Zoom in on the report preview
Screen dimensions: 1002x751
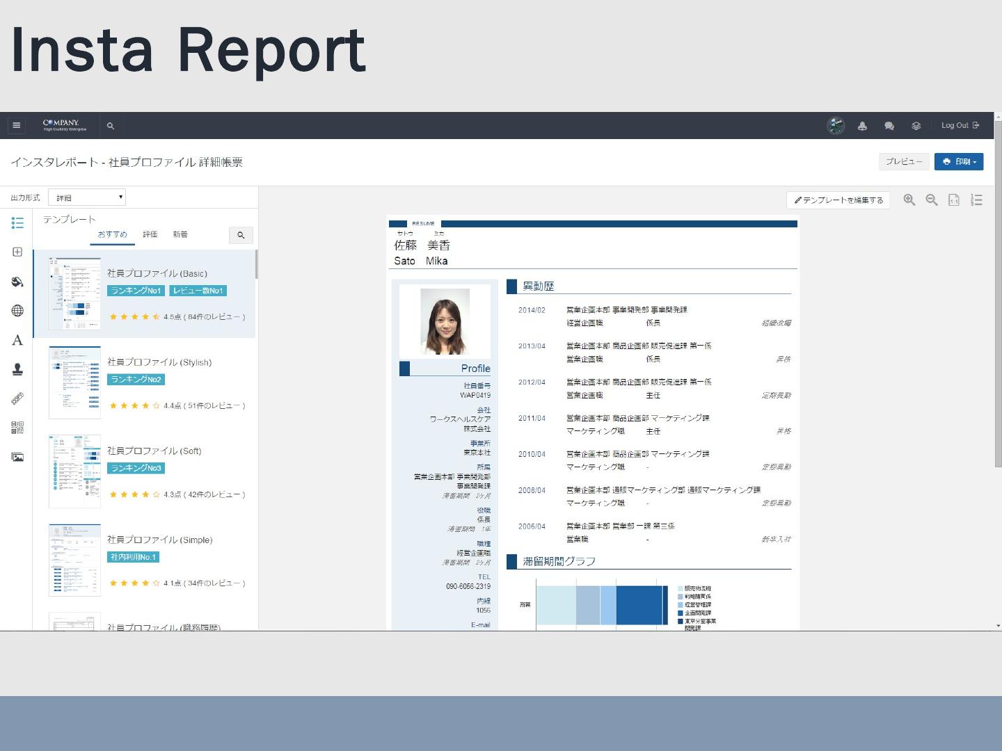(909, 200)
